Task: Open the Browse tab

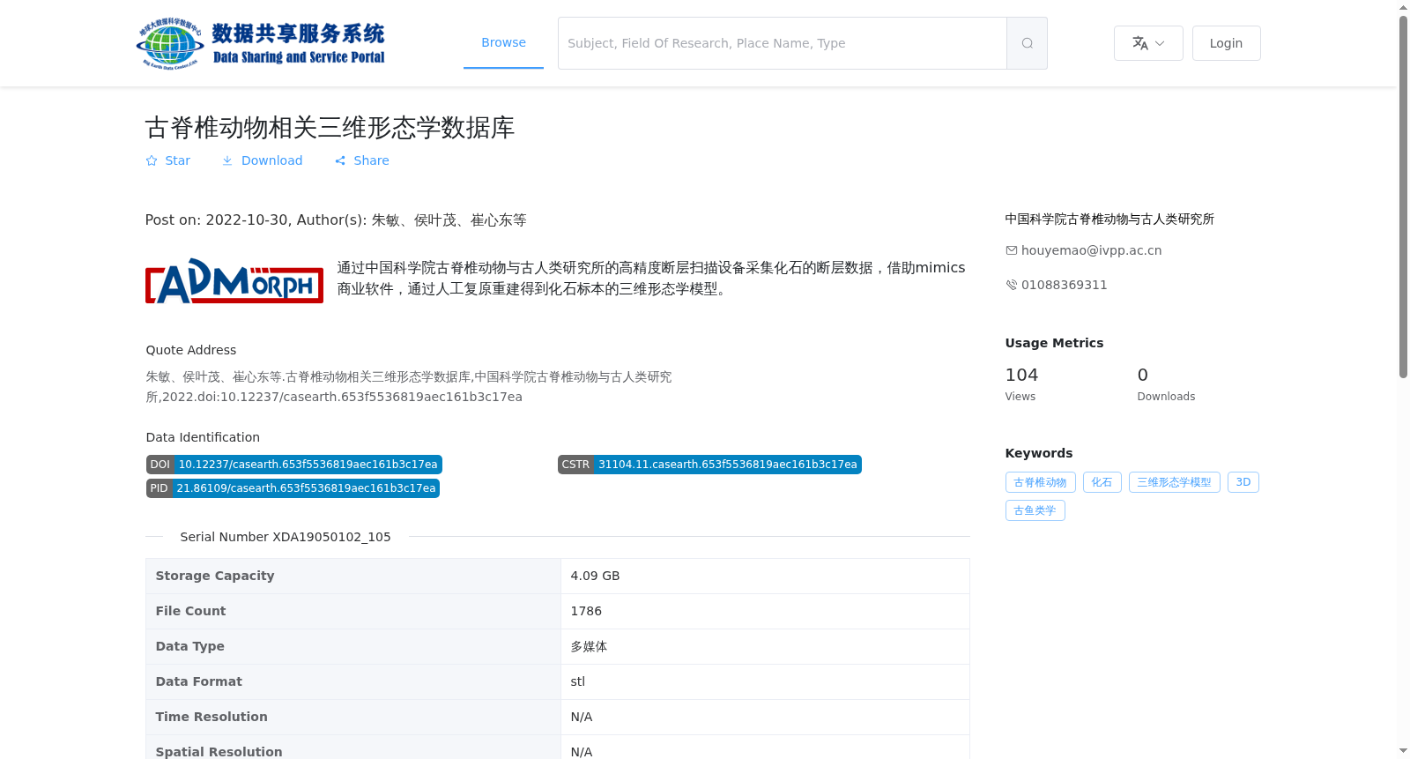Action: [x=503, y=42]
